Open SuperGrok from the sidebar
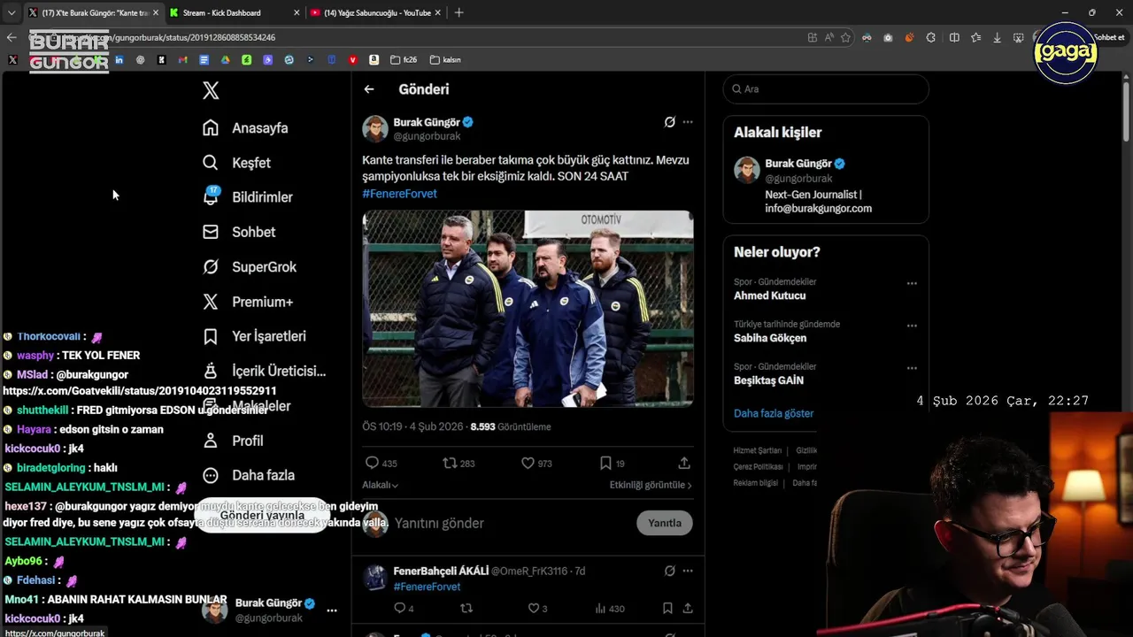Screen dimensions: 1133x637 [x=250, y=267]
